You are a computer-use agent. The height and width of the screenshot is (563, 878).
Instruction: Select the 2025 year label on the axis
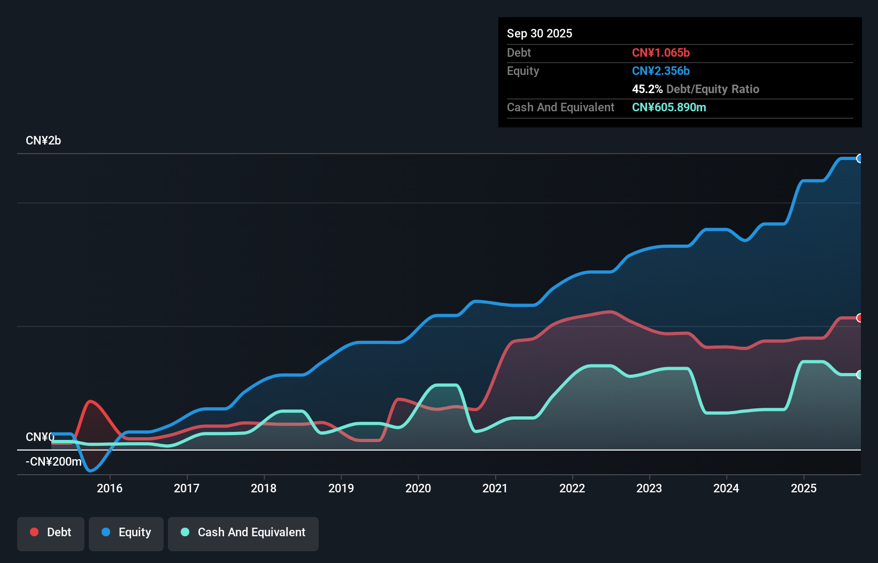coord(804,488)
